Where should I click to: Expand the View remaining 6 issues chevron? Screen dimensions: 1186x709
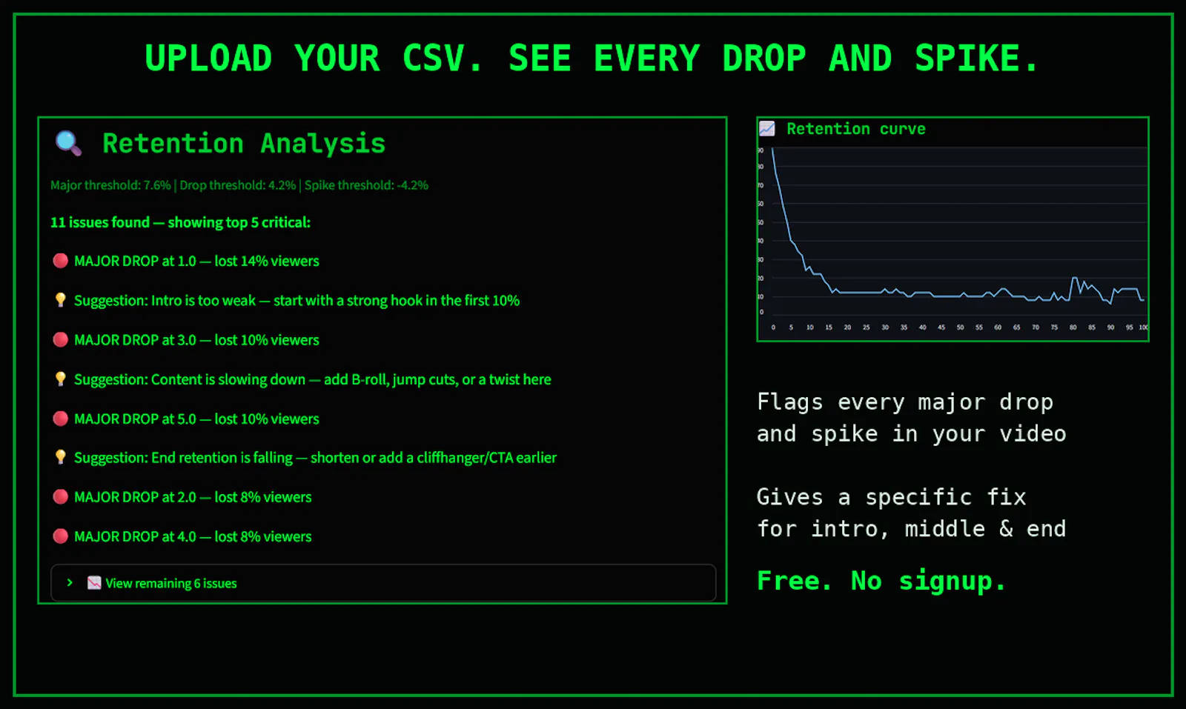point(70,583)
